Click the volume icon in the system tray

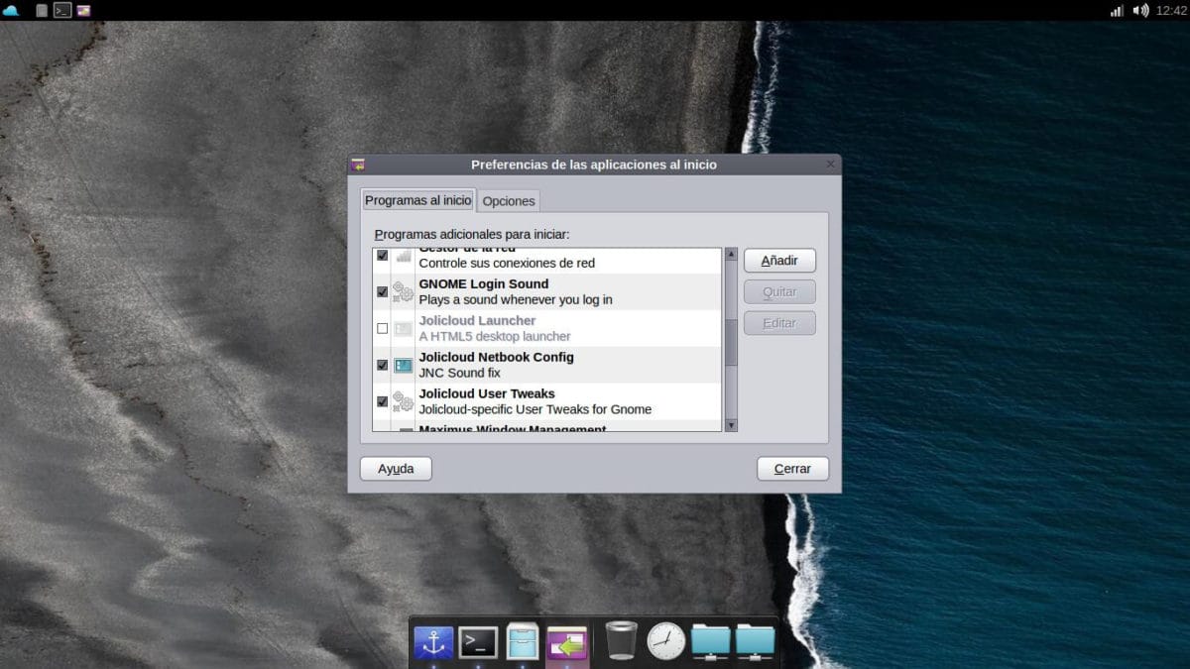click(x=1138, y=11)
